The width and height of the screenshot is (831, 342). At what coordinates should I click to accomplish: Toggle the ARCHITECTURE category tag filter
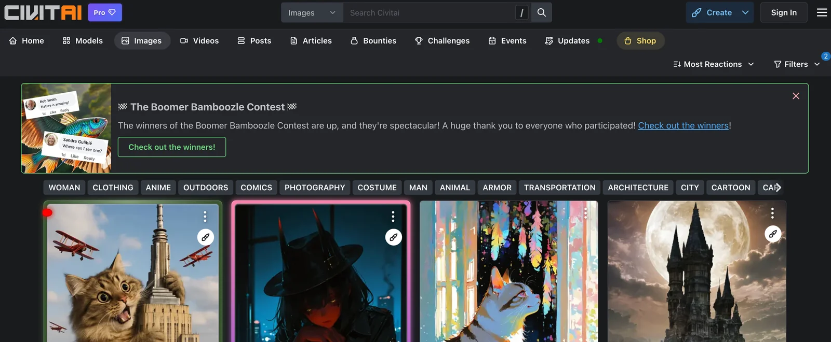[x=638, y=188]
